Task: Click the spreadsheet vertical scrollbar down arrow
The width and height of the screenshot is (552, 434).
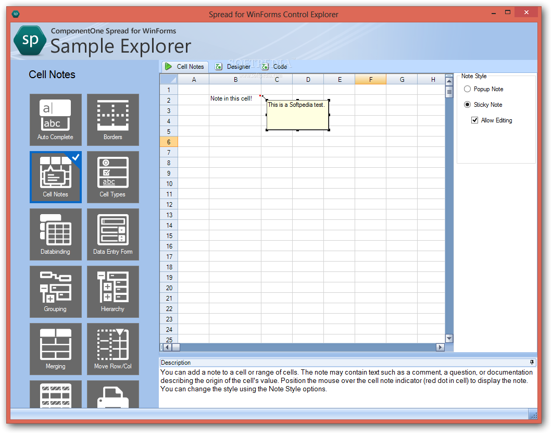Action: [x=449, y=339]
